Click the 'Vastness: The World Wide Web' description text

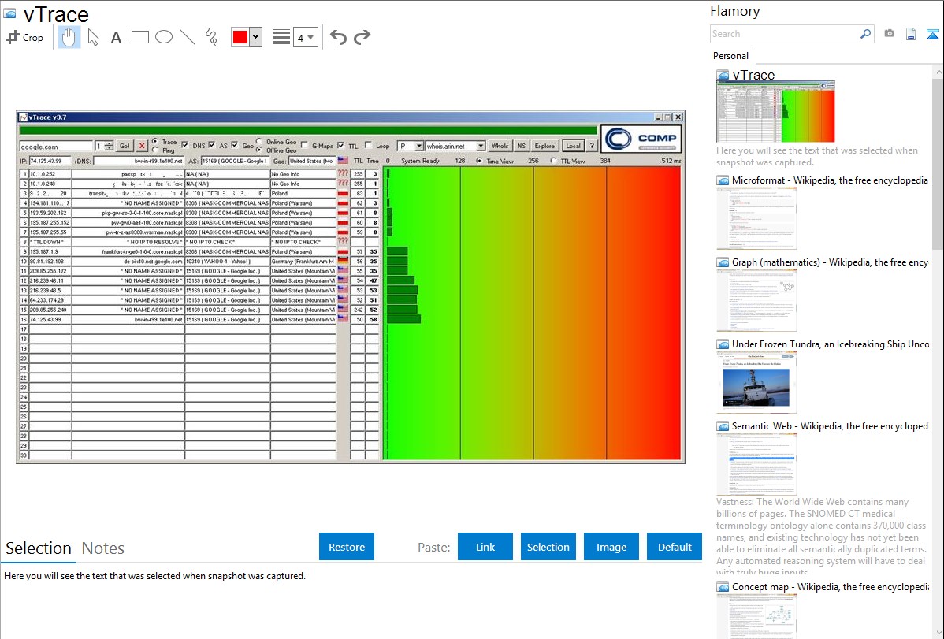coord(822,537)
